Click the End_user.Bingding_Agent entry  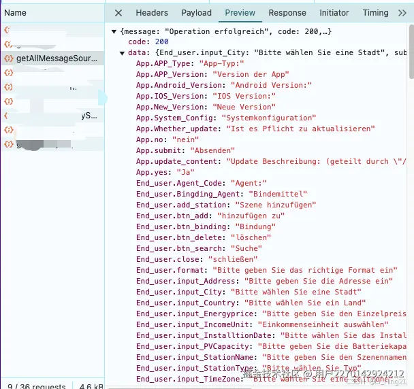(x=221, y=194)
